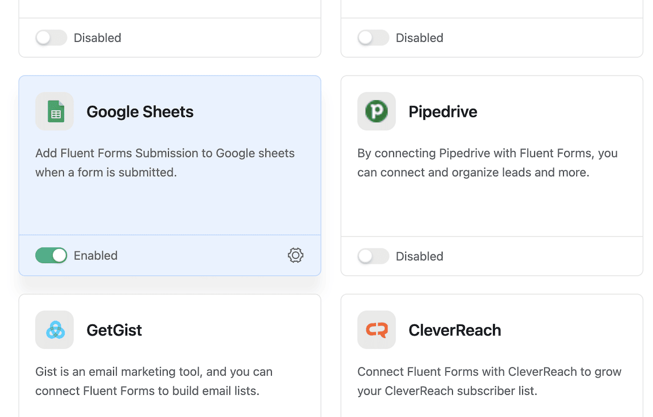Open Google Sheets settings gear
653x417 pixels.
(295, 256)
